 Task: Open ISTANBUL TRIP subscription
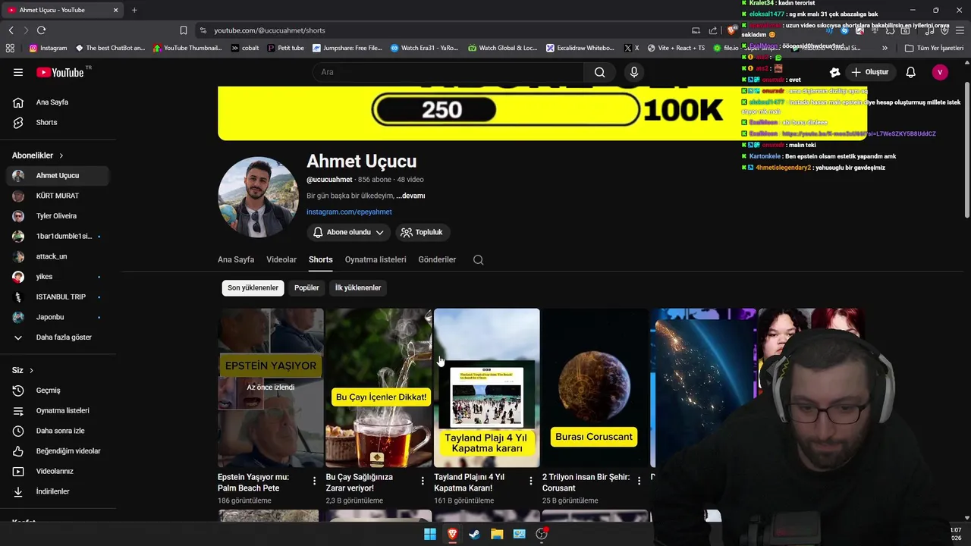pyautogui.click(x=61, y=297)
